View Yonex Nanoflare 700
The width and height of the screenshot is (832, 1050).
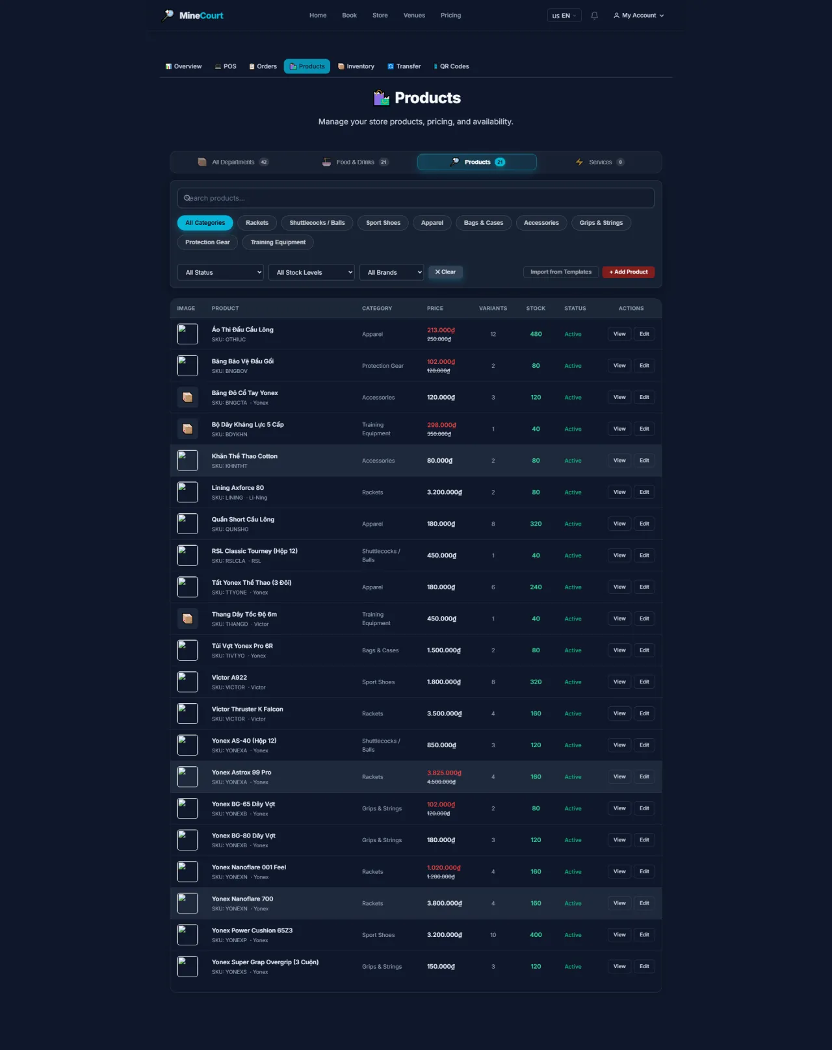click(619, 903)
